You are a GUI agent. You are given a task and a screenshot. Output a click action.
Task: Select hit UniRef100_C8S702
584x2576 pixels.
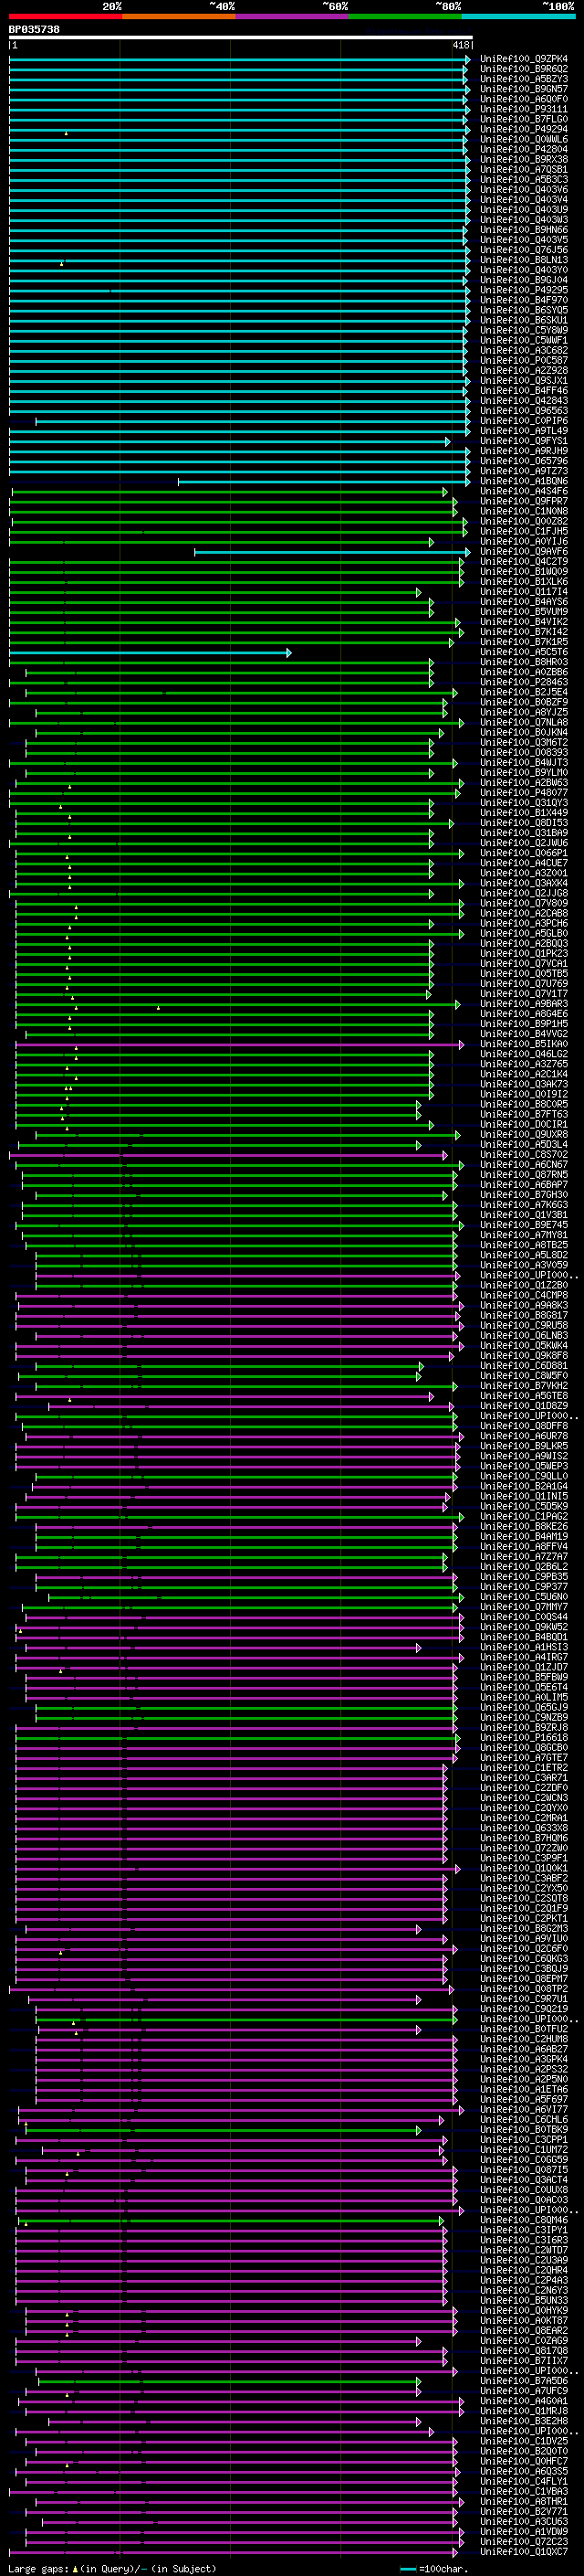(524, 1155)
